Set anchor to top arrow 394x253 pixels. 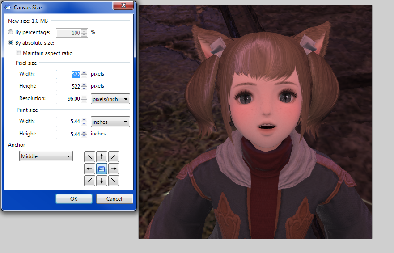click(102, 157)
